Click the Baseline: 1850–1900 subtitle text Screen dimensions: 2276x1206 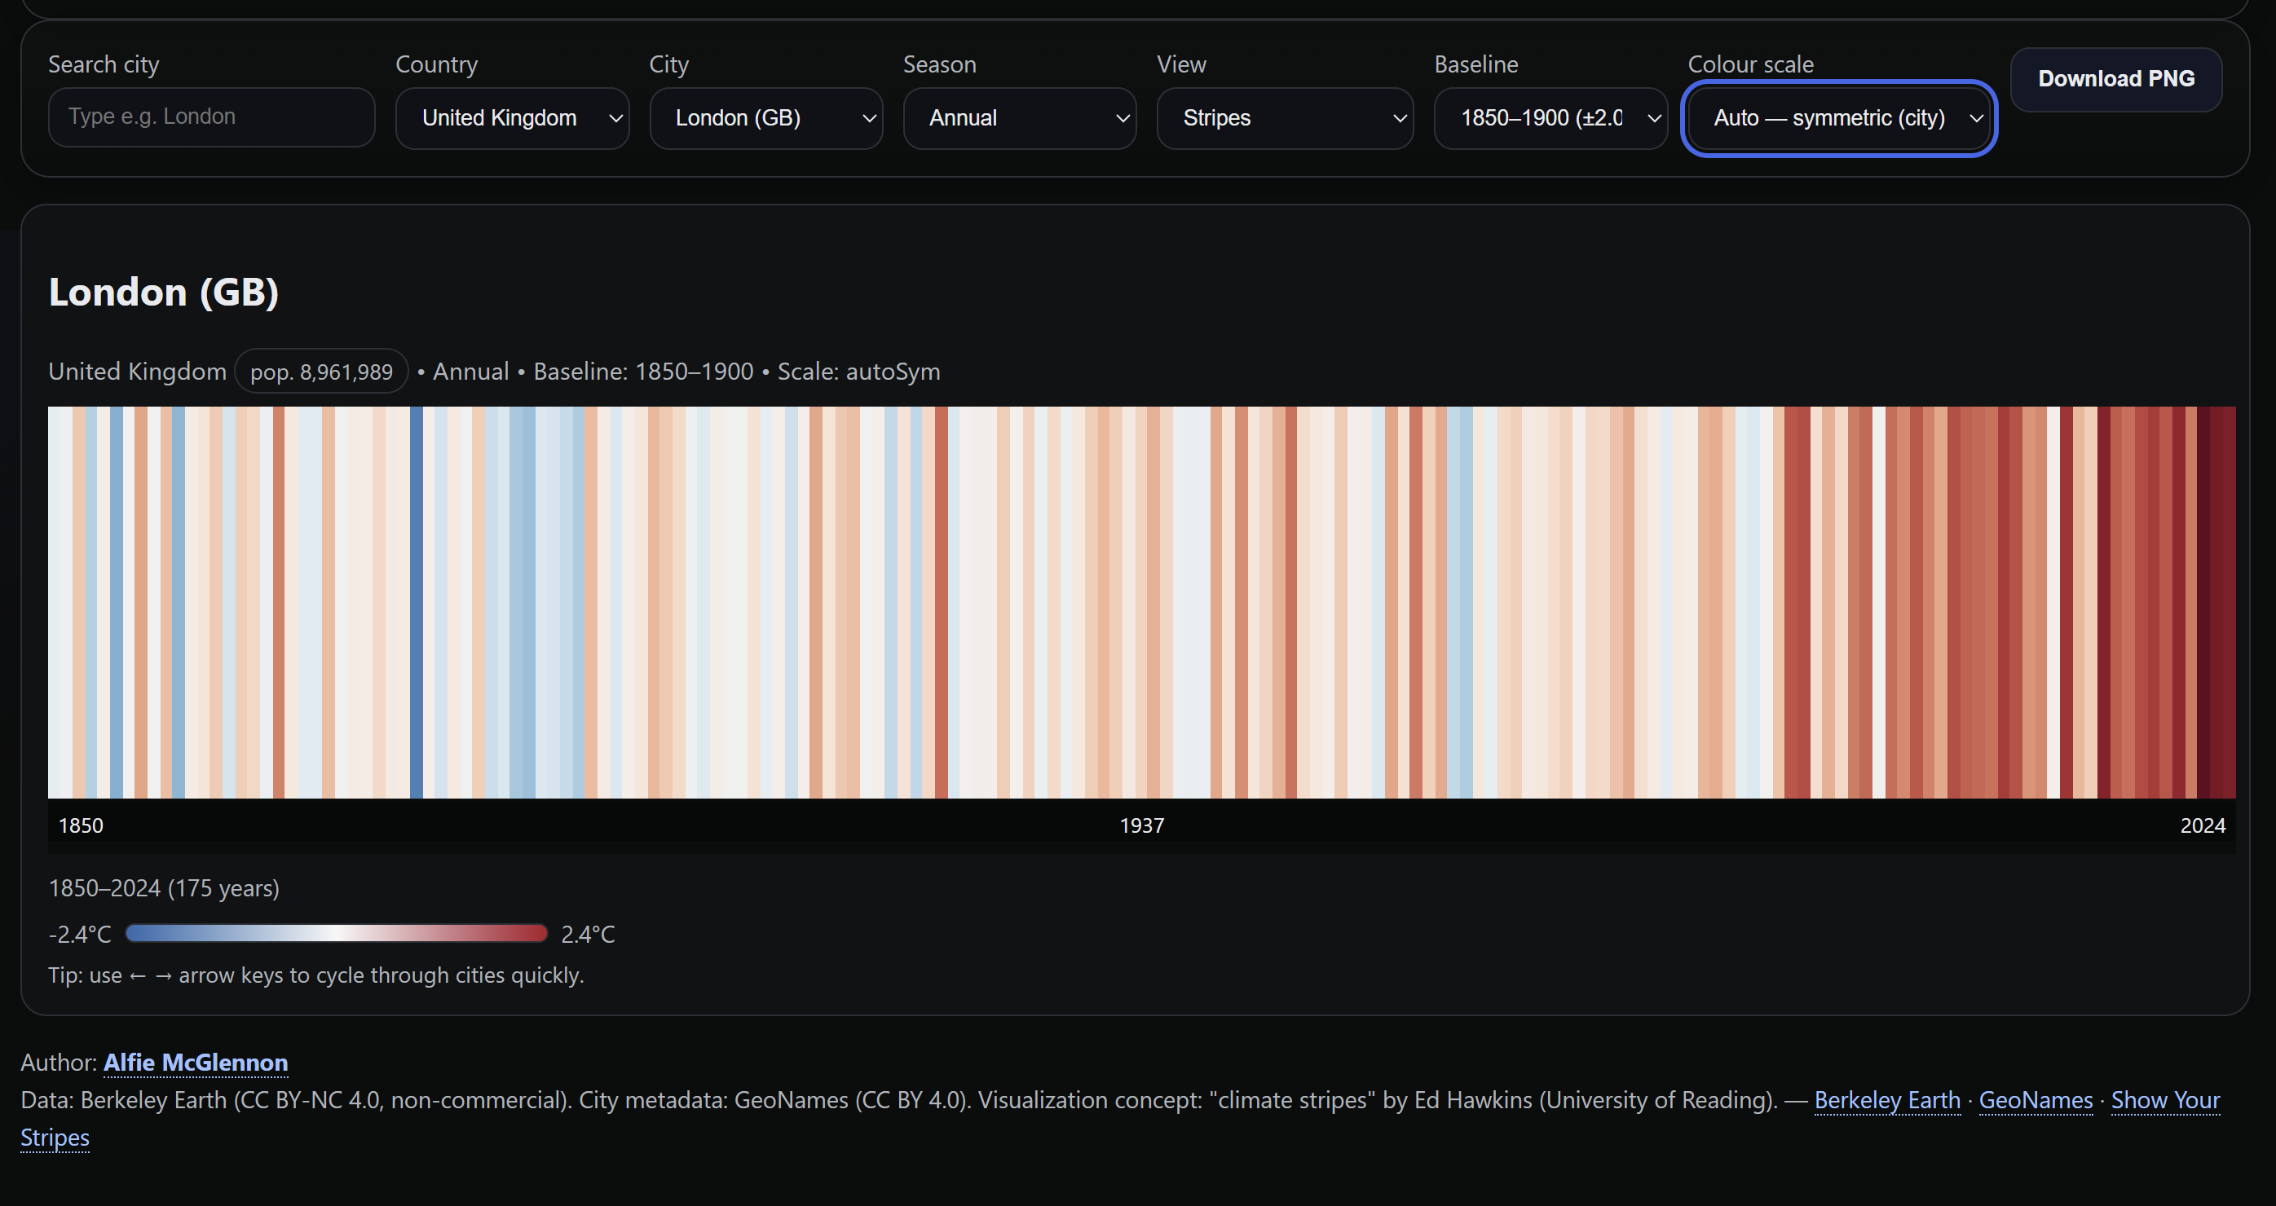pos(643,372)
